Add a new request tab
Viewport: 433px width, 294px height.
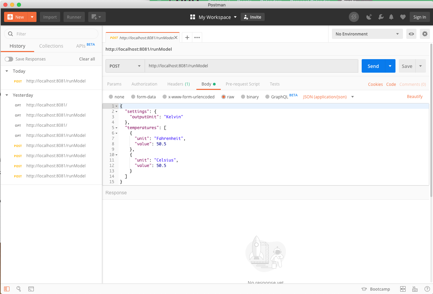pos(187,38)
